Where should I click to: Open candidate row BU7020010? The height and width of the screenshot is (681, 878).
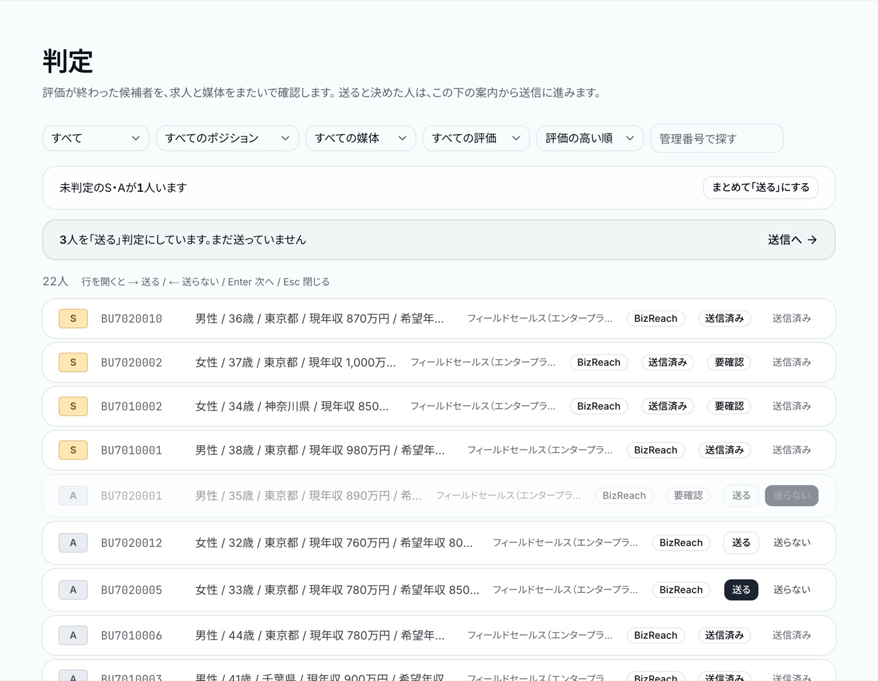[x=439, y=319]
